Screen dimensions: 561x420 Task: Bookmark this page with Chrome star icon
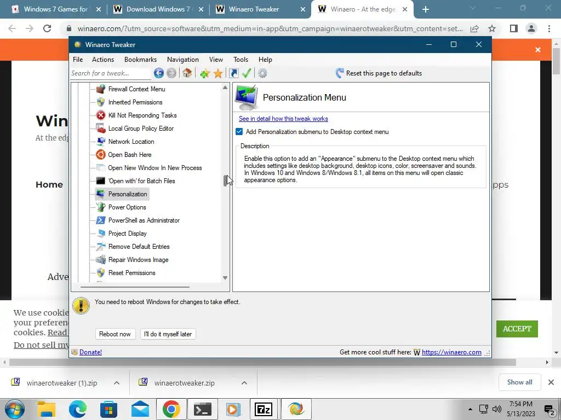coord(492,28)
